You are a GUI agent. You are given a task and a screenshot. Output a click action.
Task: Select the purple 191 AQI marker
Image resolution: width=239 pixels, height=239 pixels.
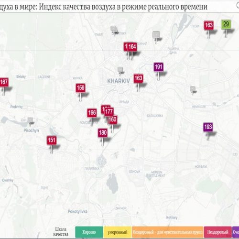(159, 67)
